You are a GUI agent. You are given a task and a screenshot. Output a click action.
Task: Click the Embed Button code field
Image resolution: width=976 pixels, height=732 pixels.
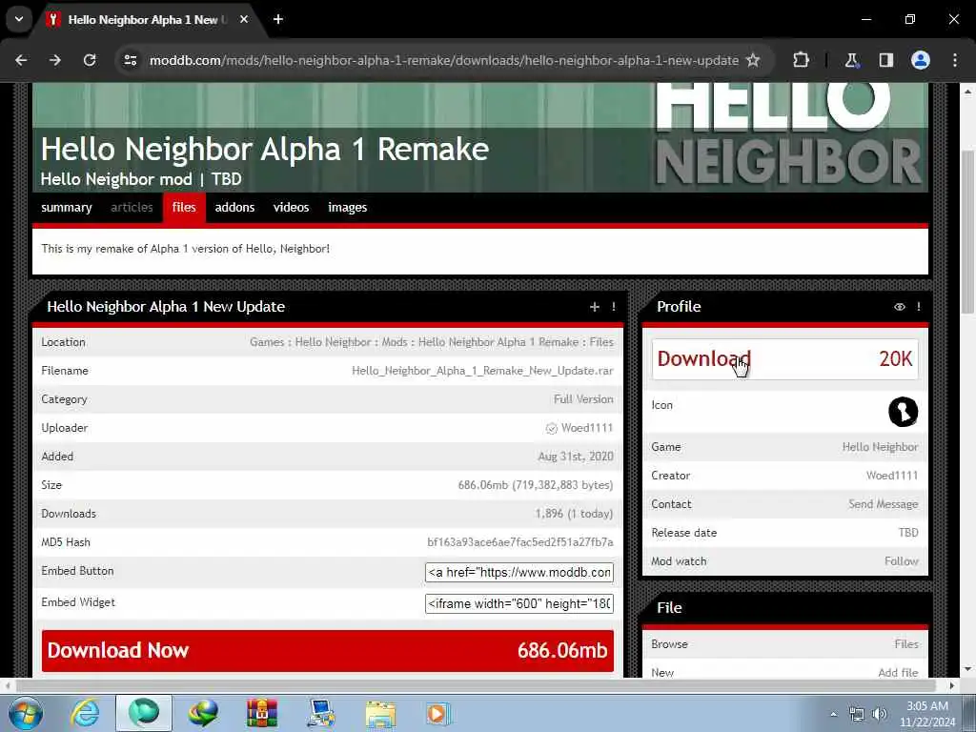(x=519, y=573)
